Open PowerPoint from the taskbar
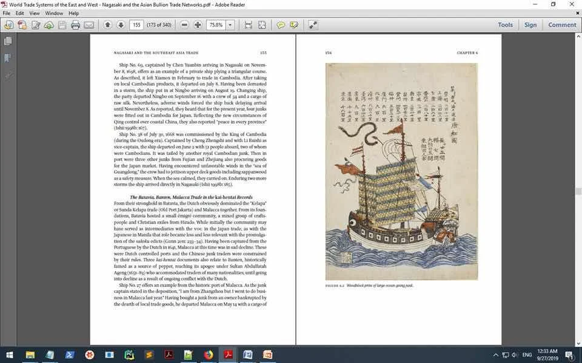This screenshot has width=582, height=363. click(267, 355)
